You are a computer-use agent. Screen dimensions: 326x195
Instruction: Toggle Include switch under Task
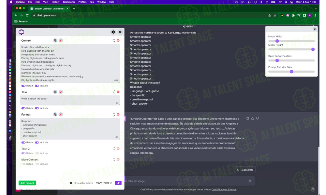tap(37, 108)
